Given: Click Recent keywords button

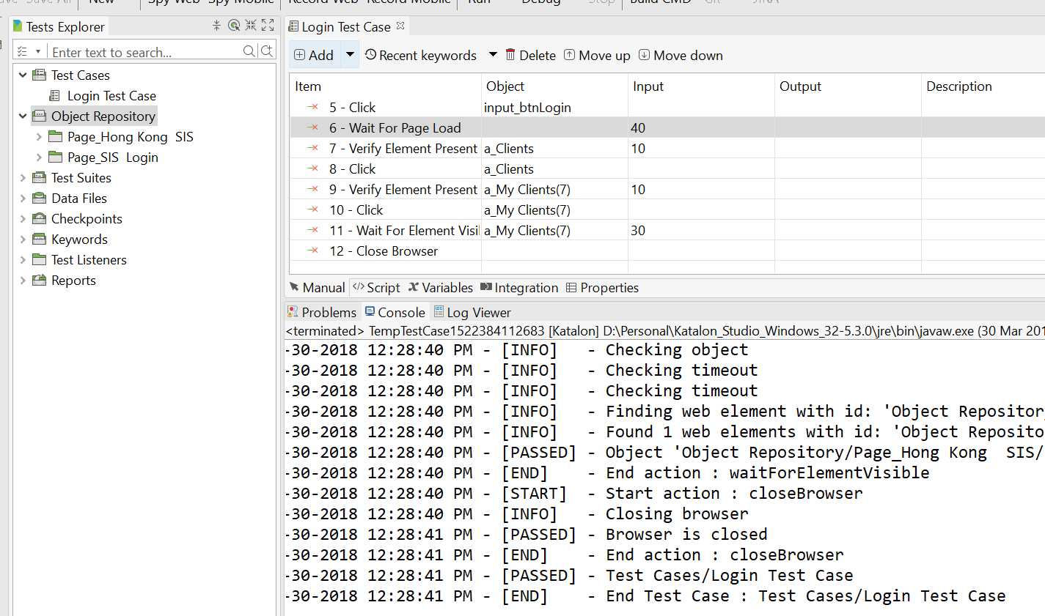Looking at the screenshot, I should [x=421, y=55].
